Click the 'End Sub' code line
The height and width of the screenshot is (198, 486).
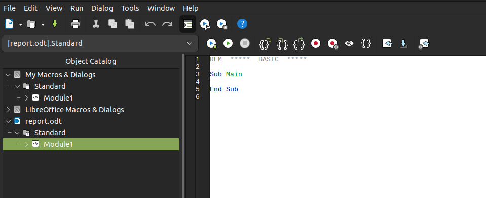pyautogui.click(x=224, y=89)
